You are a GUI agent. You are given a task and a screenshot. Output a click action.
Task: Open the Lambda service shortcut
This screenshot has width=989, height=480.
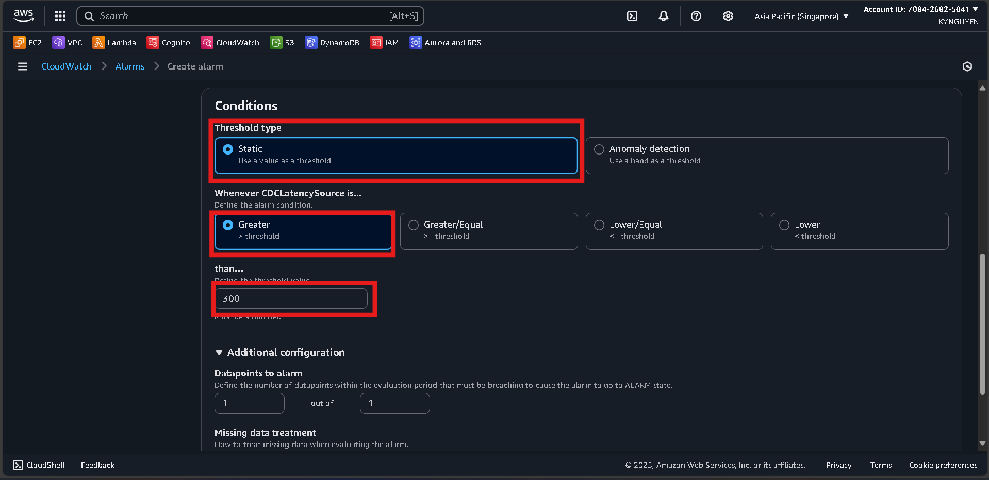coord(114,42)
